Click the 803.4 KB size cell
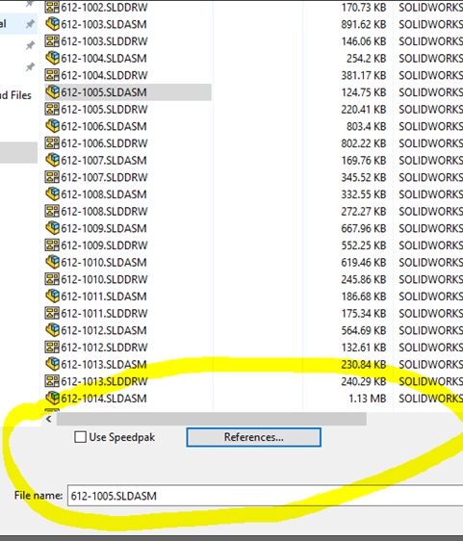Screen dimensions: 463x541 coord(367,126)
